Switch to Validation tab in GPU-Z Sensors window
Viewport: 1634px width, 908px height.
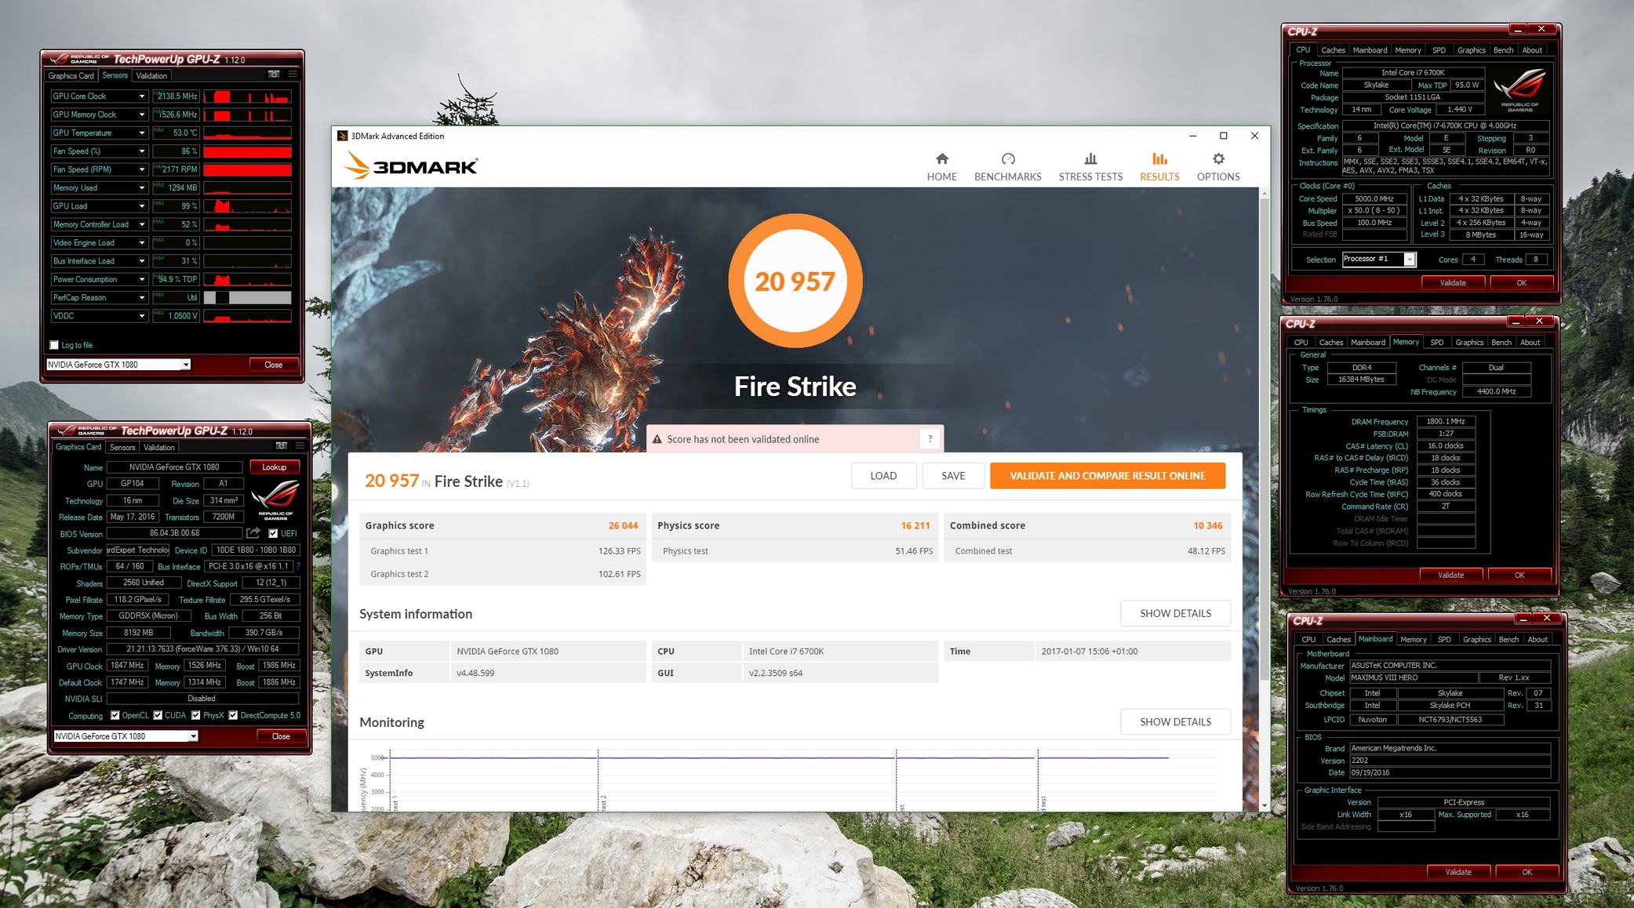(x=151, y=76)
